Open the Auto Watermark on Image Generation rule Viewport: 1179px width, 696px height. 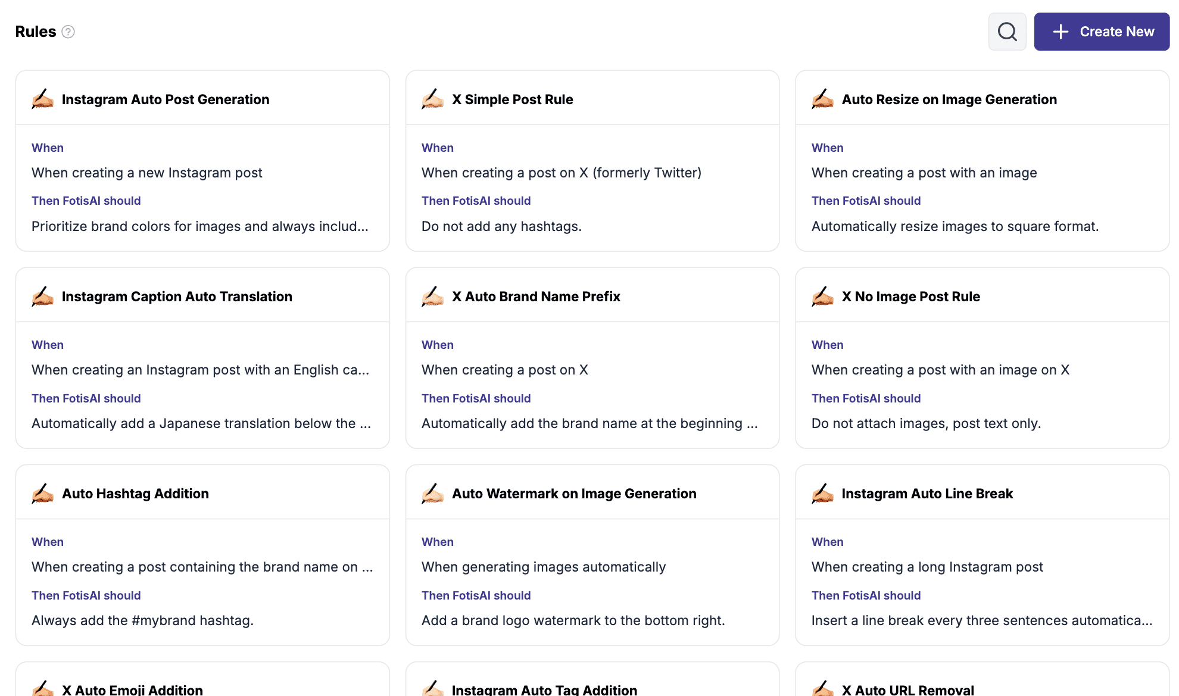574,494
